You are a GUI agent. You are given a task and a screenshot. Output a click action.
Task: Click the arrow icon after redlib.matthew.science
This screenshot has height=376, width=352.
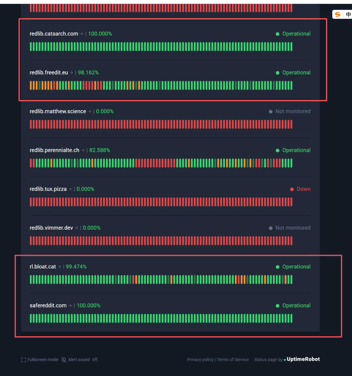click(x=90, y=111)
